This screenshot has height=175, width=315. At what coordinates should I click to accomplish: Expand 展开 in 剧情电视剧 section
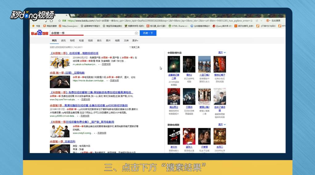[222, 124]
